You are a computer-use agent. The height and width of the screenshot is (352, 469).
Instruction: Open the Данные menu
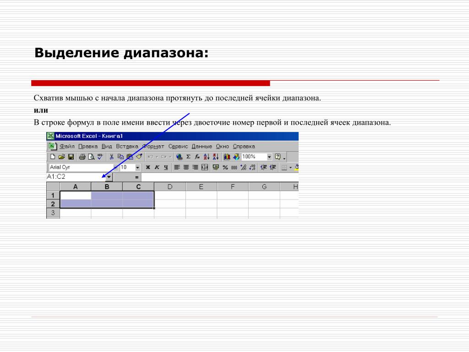pyautogui.click(x=202, y=146)
